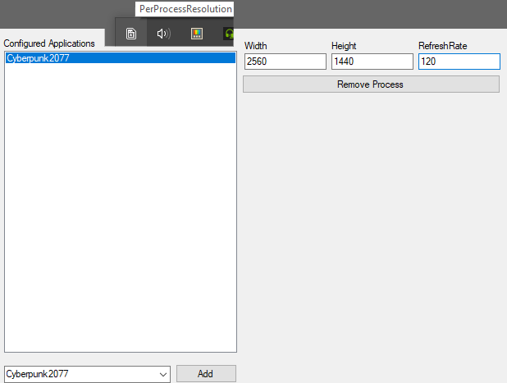Expand the process name dropdown arrow
Viewport: 507px width, 383px height.
(163, 374)
